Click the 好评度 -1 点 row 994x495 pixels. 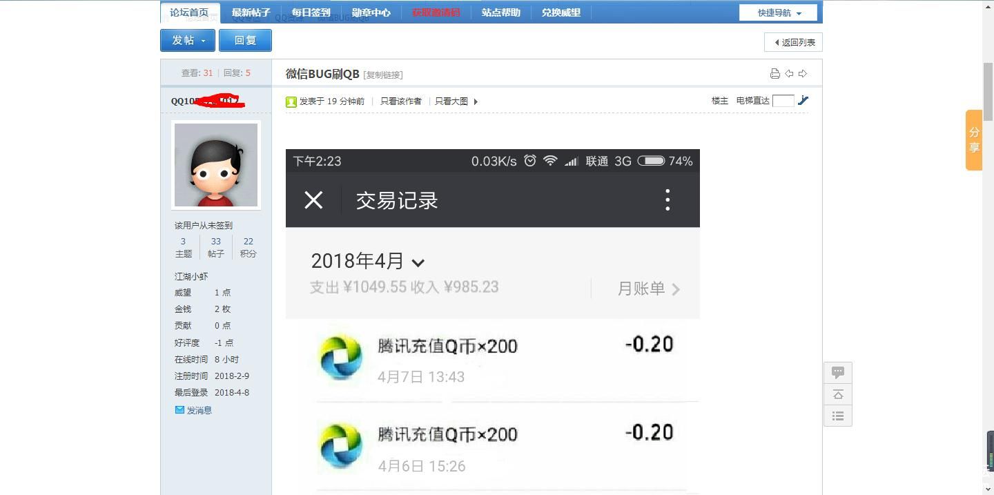pos(204,342)
